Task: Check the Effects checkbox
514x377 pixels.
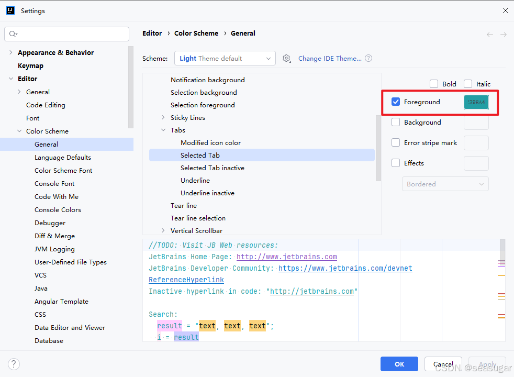Action: [x=396, y=163]
